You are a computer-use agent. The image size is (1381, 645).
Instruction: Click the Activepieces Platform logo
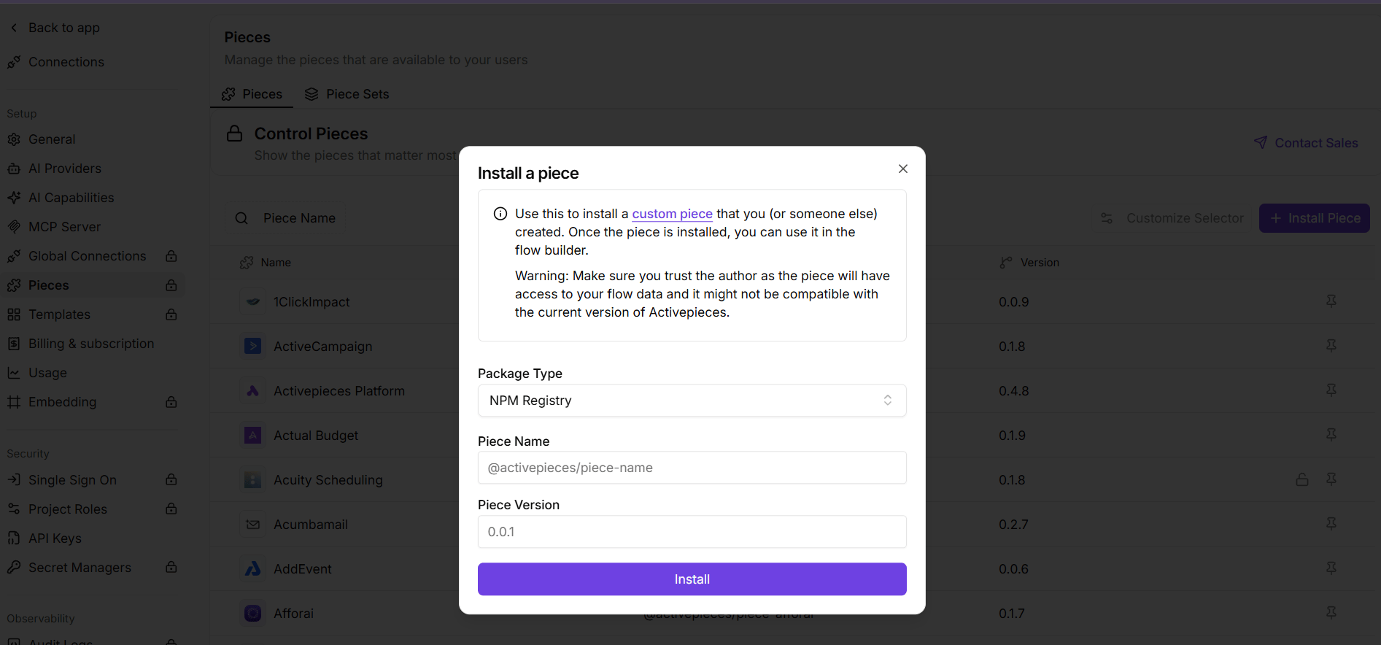coord(253,390)
